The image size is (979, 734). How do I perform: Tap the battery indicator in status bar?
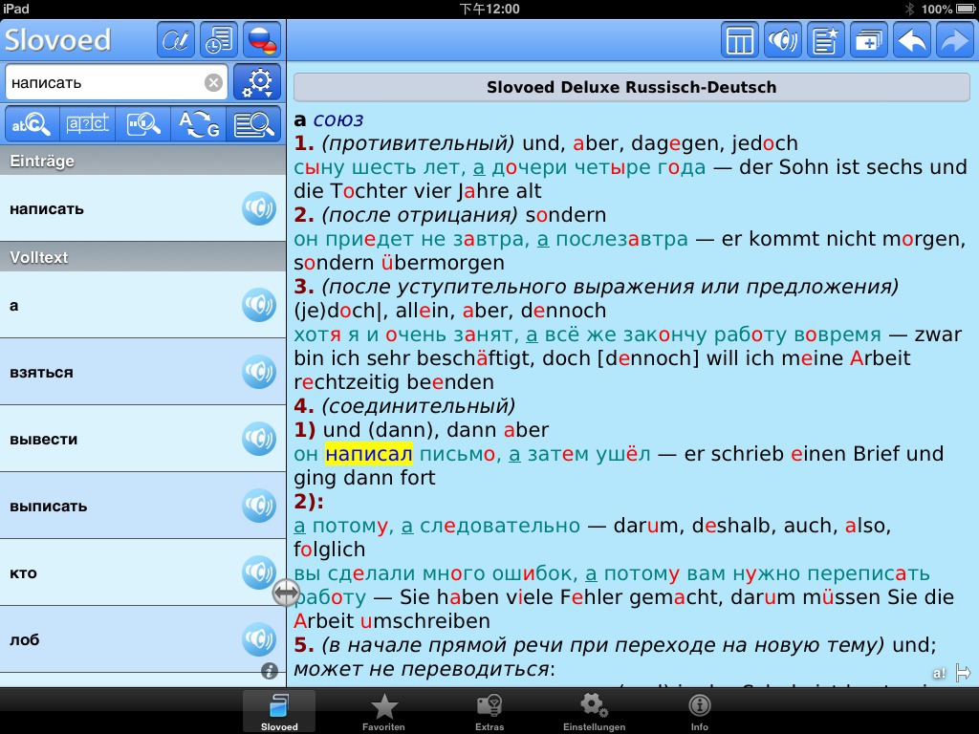[x=964, y=9]
